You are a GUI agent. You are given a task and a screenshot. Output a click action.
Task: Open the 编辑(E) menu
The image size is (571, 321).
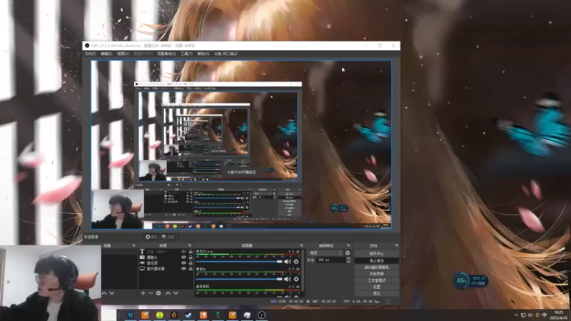click(106, 53)
